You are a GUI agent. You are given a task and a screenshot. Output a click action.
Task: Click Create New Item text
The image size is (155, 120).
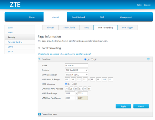[x=49, y=114]
